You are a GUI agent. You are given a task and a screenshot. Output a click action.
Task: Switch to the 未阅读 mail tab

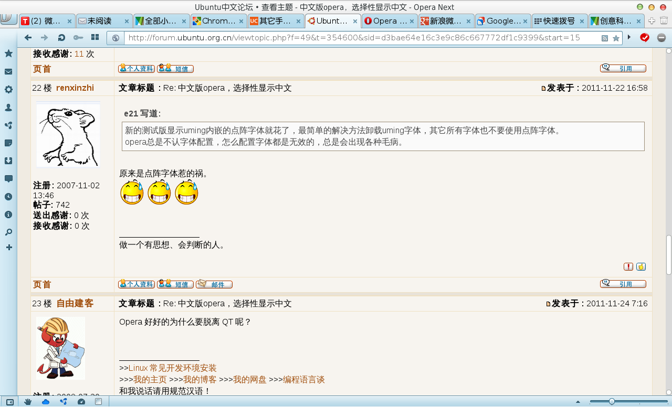pyautogui.click(x=104, y=21)
